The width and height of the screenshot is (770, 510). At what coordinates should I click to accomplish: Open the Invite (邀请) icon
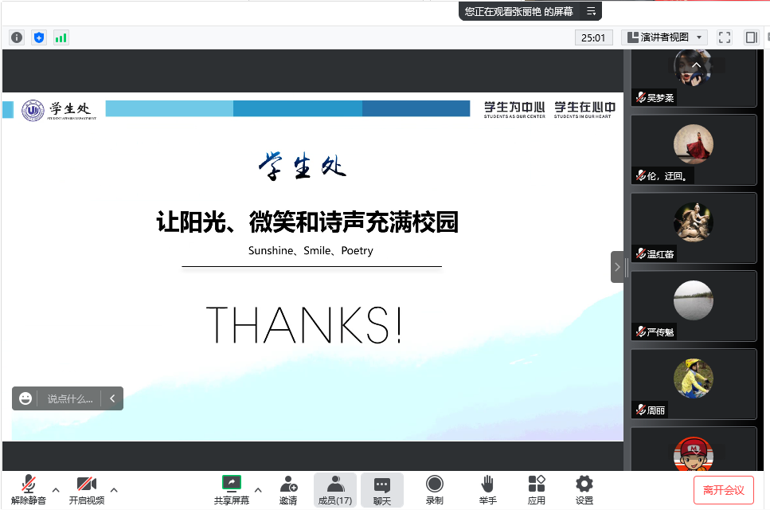coord(288,490)
